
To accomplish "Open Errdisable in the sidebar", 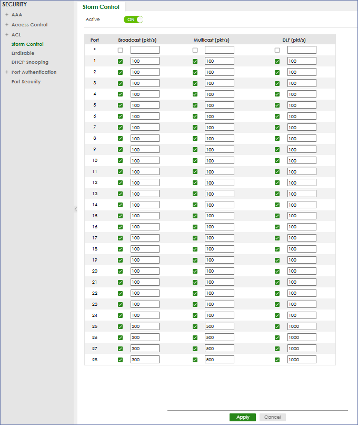I will tap(23, 53).
